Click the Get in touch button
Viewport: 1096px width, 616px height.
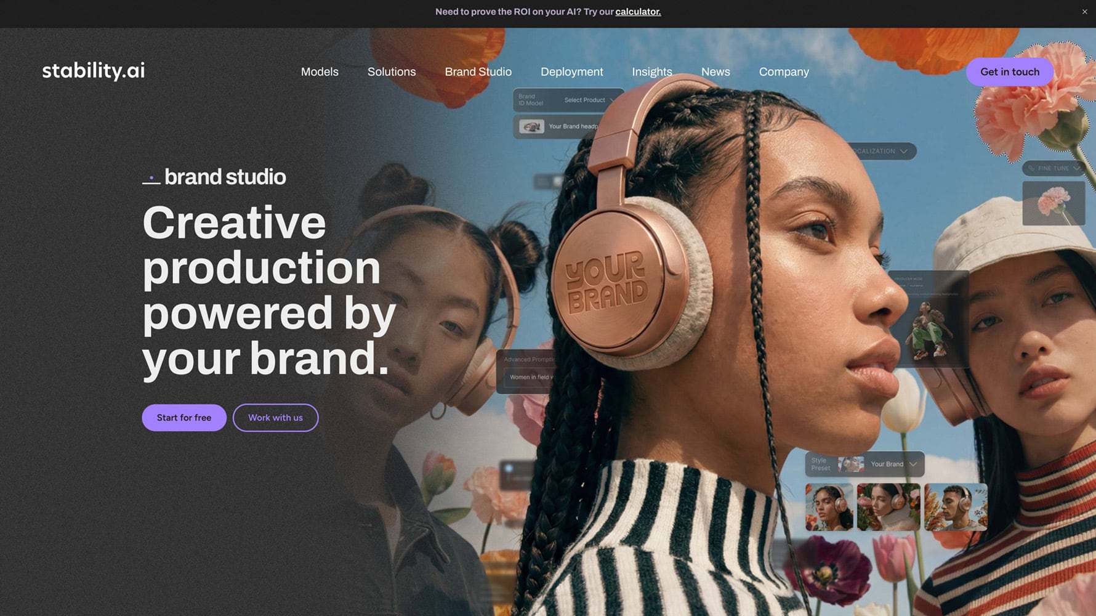(1009, 72)
